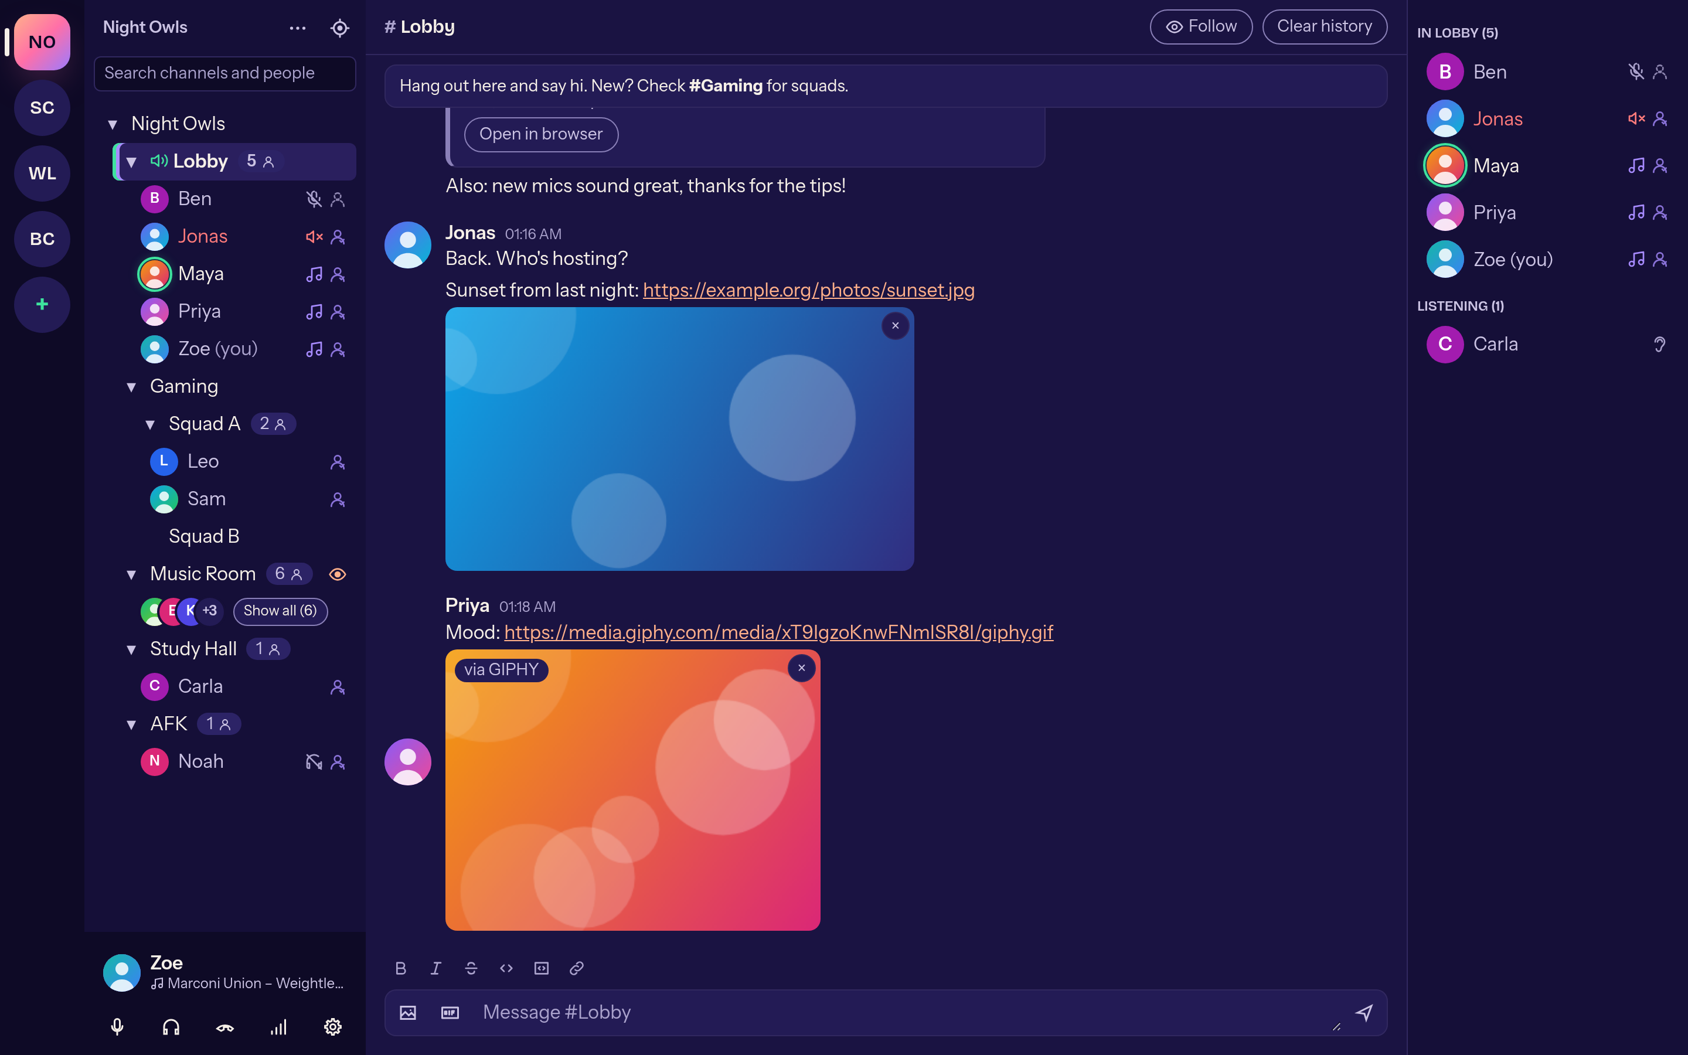Select Carla in the Listening list

[1547, 344]
